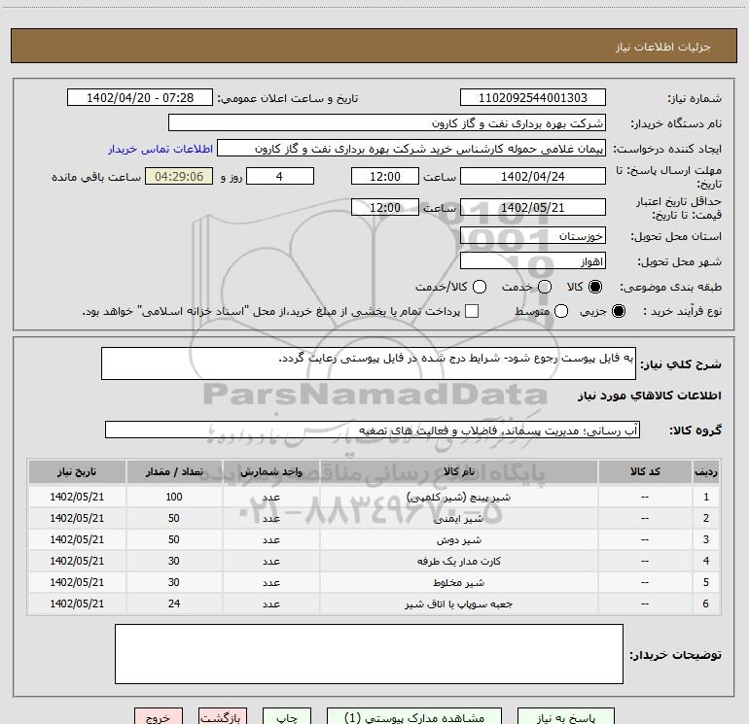Click the delivery province field خوزستان

point(533,235)
